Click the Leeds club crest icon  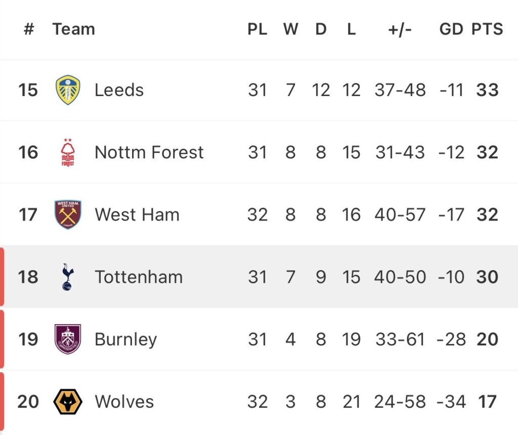coord(68,90)
